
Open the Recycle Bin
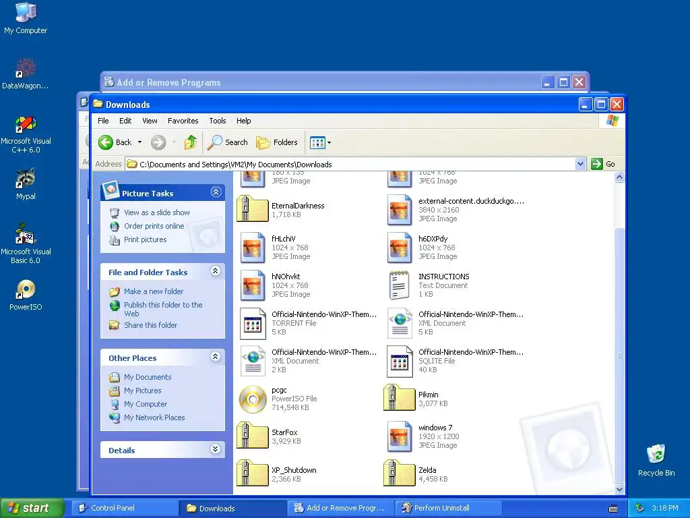[x=656, y=460]
